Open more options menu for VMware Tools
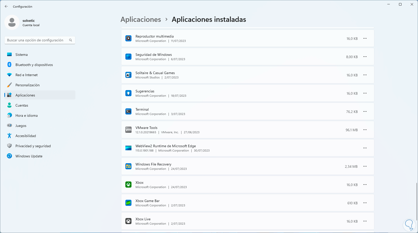The image size is (418, 233). [x=365, y=130]
